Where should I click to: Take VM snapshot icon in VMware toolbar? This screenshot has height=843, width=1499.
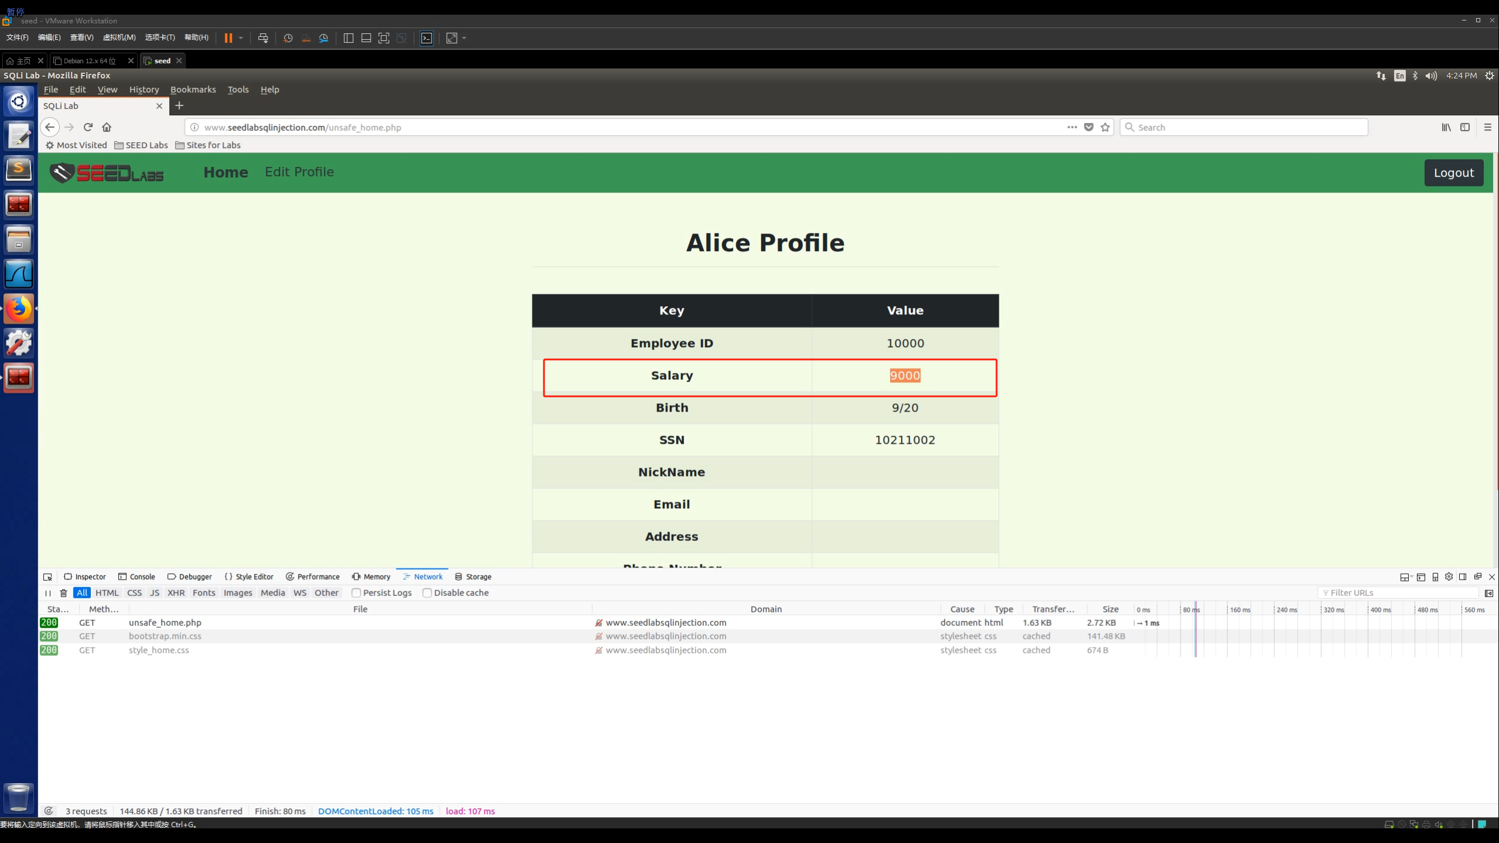(288, 38)
